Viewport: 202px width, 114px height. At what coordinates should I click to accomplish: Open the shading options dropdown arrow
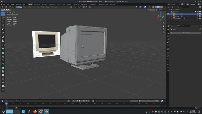coord(164,7)
